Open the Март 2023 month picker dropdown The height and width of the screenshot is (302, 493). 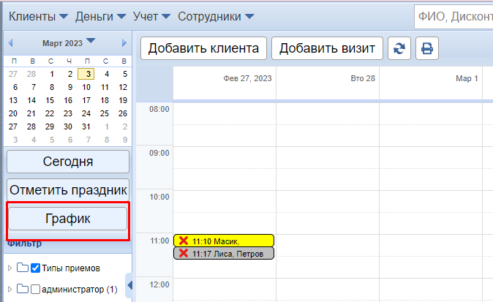coord(91,41)
